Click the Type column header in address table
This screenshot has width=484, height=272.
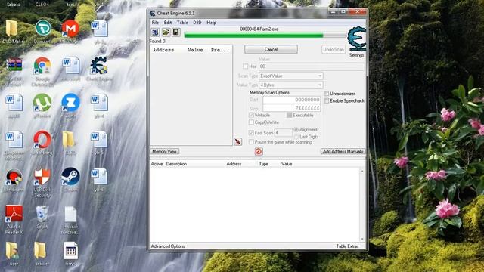264,164
